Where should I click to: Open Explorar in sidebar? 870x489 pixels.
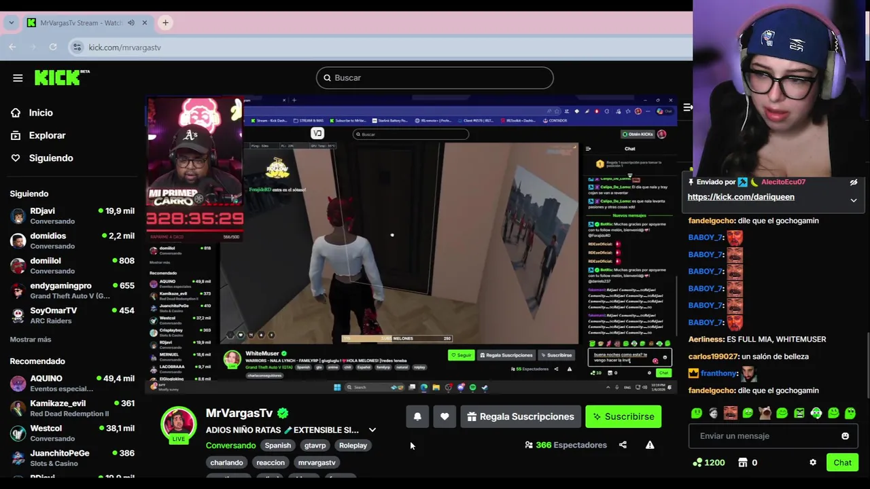47,135
